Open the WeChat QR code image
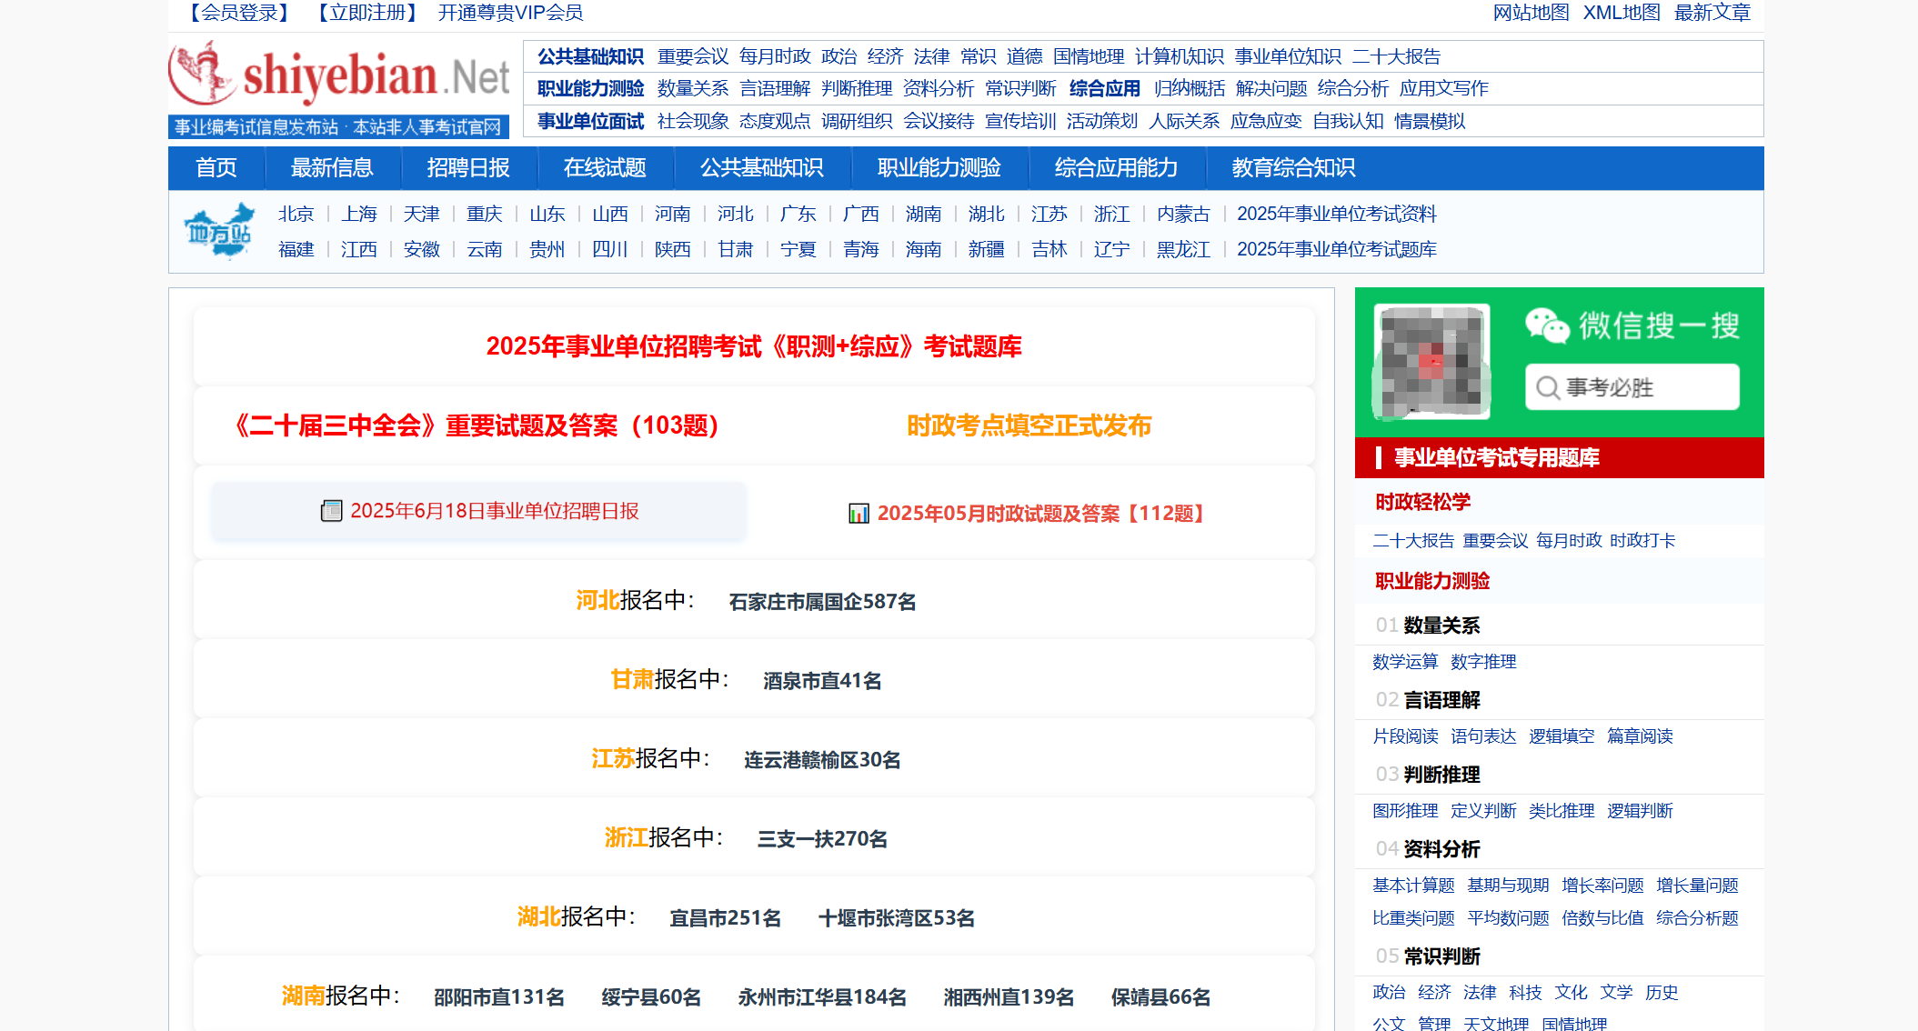Viewport: 1918px width, 1031px height. click(x=1431, y=362)
